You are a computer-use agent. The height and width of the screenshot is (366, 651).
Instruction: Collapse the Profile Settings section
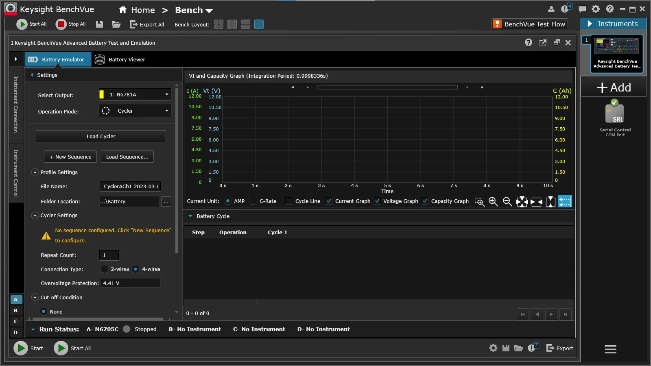35,172
